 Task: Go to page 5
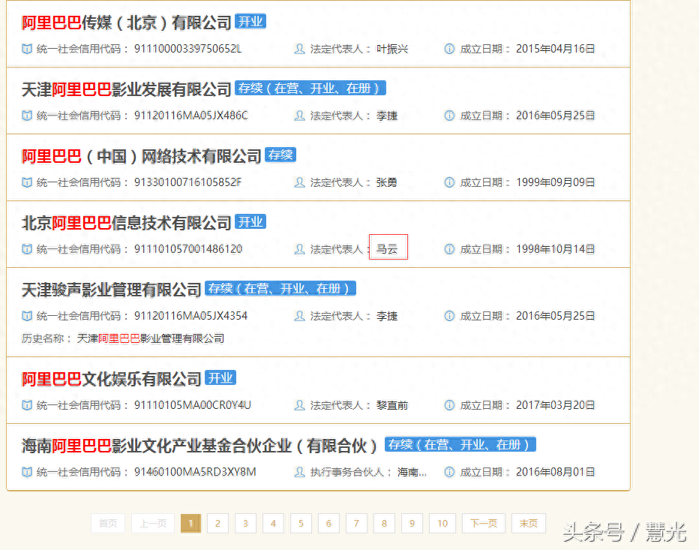tap(301, 523)
